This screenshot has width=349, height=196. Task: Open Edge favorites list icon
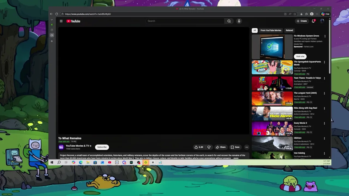click(306, 14)
